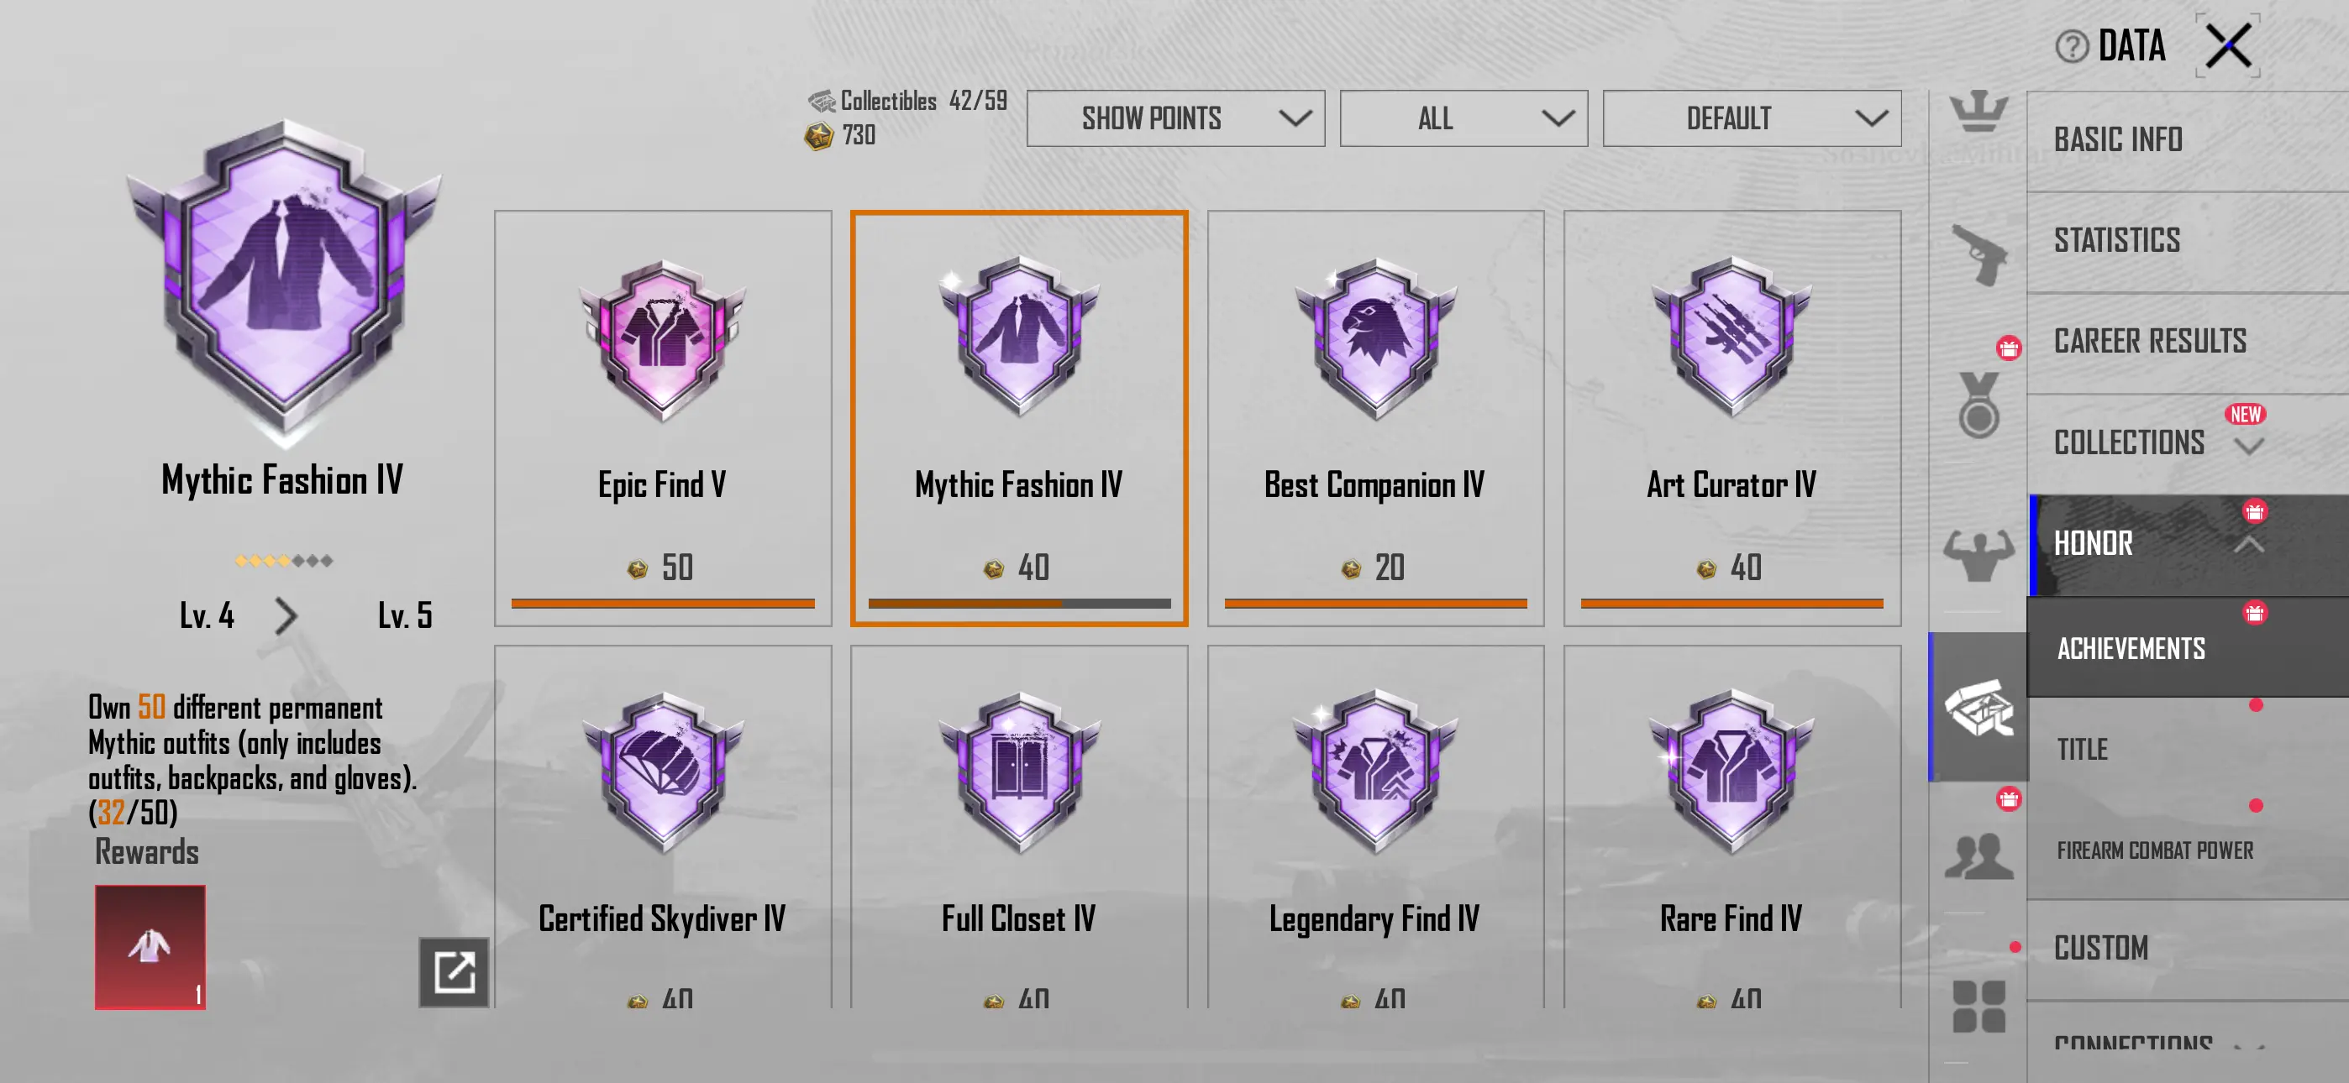Viewport: 2349px width, 1083px height.
Task: Go to the STATISTICS tab
Action: (2187, 241)
